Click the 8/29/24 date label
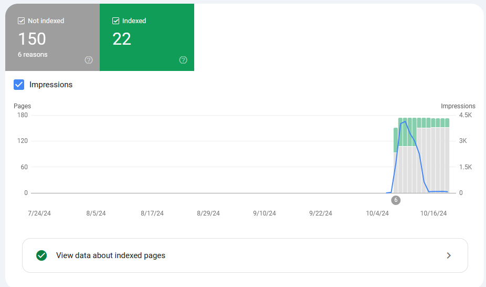 coord(208,213)
